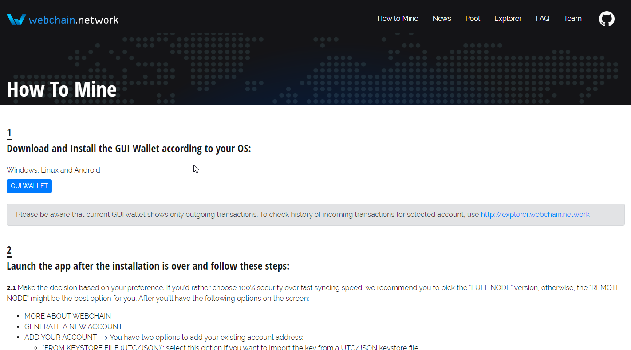Click the Webchain W logo icon
Screen dimensions: 631x350
(x=16, y=20)
